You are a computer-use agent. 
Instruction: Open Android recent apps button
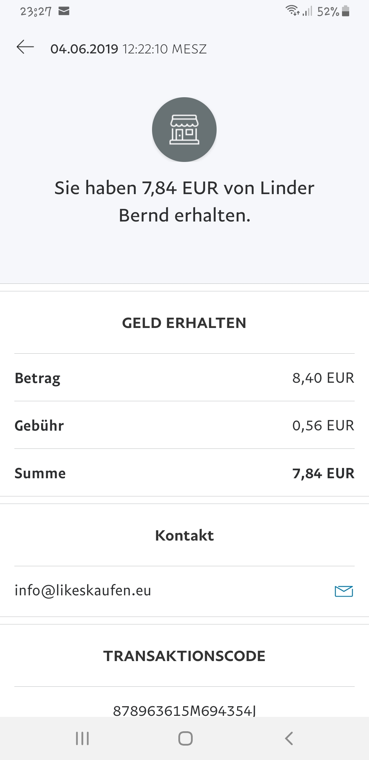(82, 738)
